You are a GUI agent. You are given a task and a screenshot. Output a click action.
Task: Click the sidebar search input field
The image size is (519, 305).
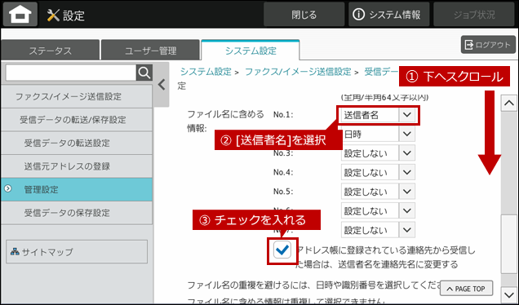click(x=71, y=73)
